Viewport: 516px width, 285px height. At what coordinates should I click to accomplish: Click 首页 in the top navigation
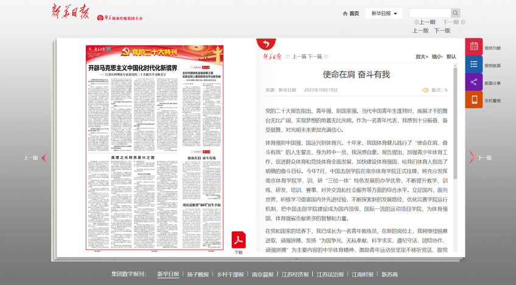click(350, 13)
